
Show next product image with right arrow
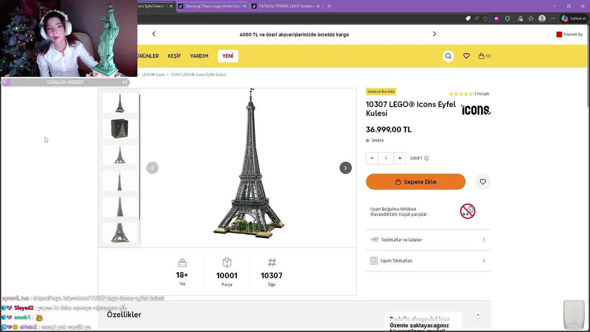point(345,168)
